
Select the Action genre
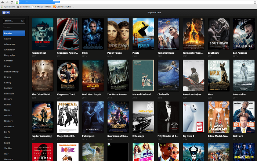(x=8, y=39)
